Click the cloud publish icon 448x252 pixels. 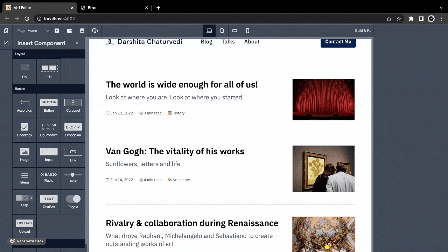[x=95, y=31]
